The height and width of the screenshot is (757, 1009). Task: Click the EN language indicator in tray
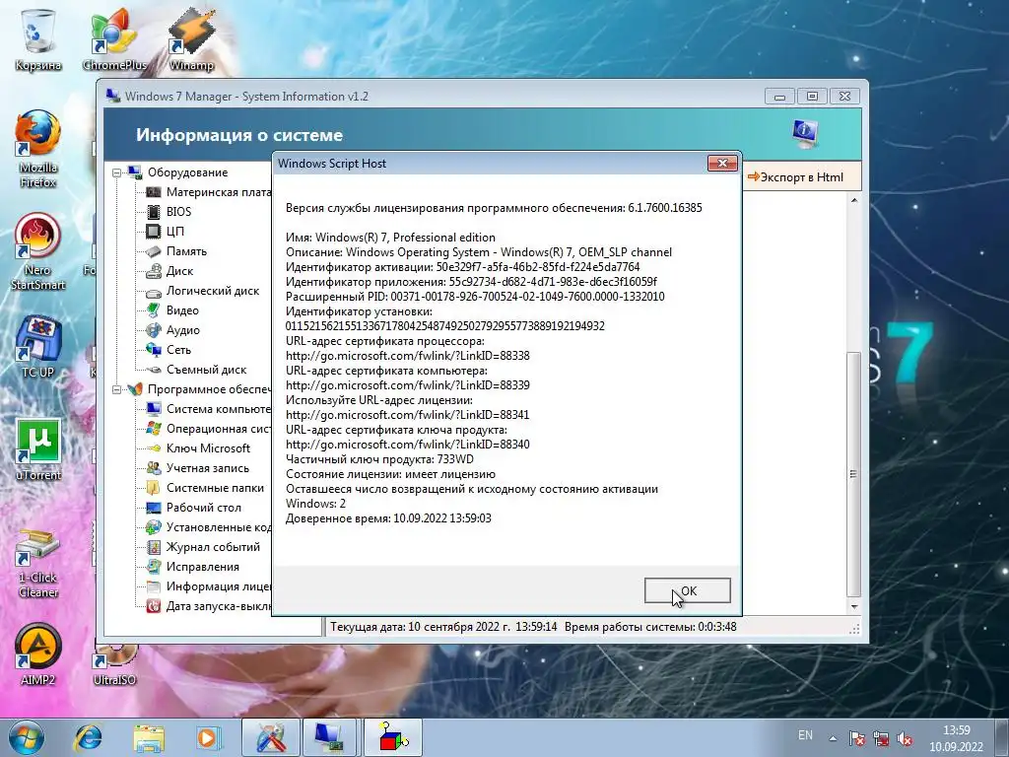pos(805,735)
